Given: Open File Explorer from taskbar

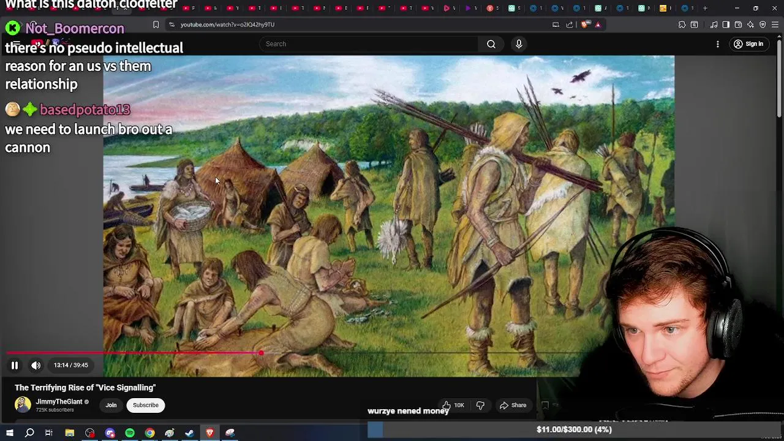Looking at the screenshot, I should [70, 433].
